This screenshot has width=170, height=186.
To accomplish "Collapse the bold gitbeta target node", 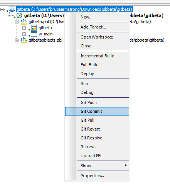I will coord(9,15).
